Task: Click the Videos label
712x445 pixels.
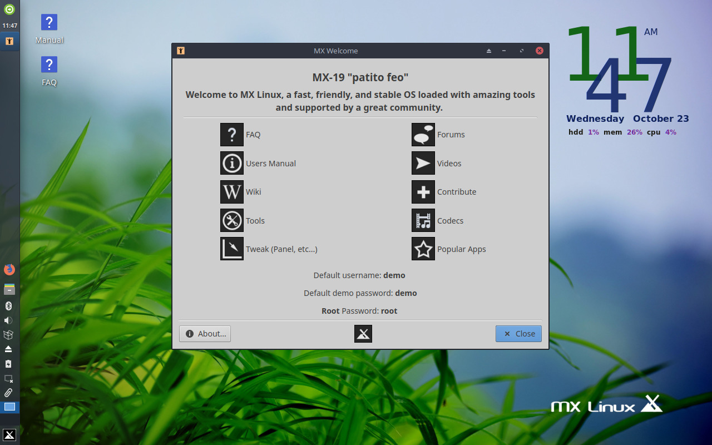Action: click(449, 164)
